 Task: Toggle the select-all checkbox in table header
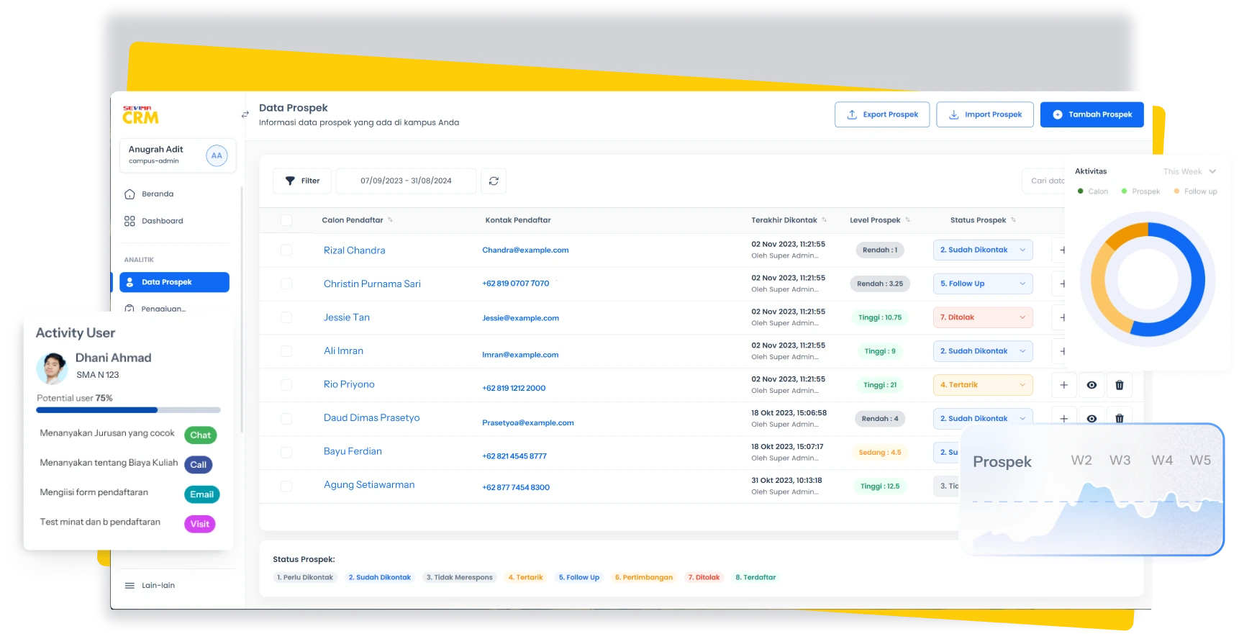tap(286, 220)
